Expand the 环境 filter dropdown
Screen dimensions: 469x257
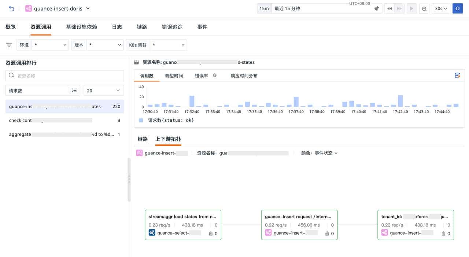(x=50, y=45)
